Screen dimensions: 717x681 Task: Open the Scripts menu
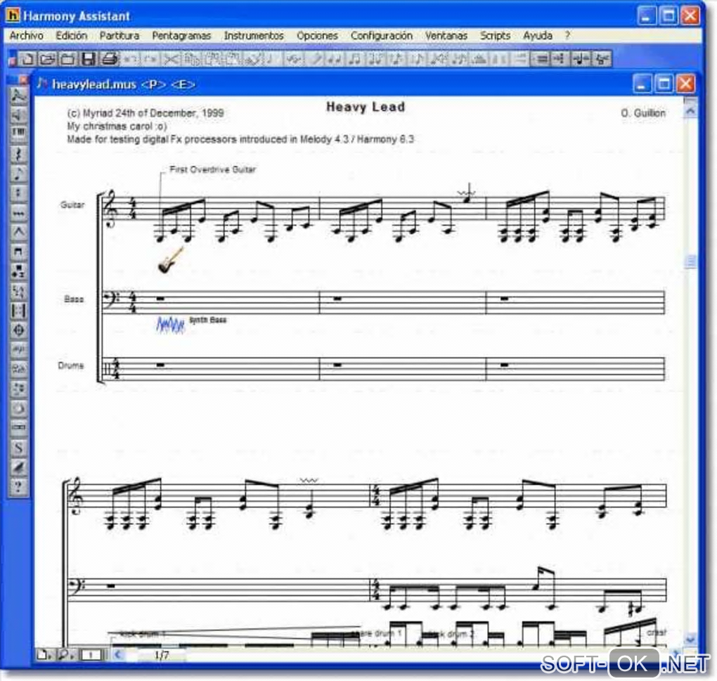(495, 36)
